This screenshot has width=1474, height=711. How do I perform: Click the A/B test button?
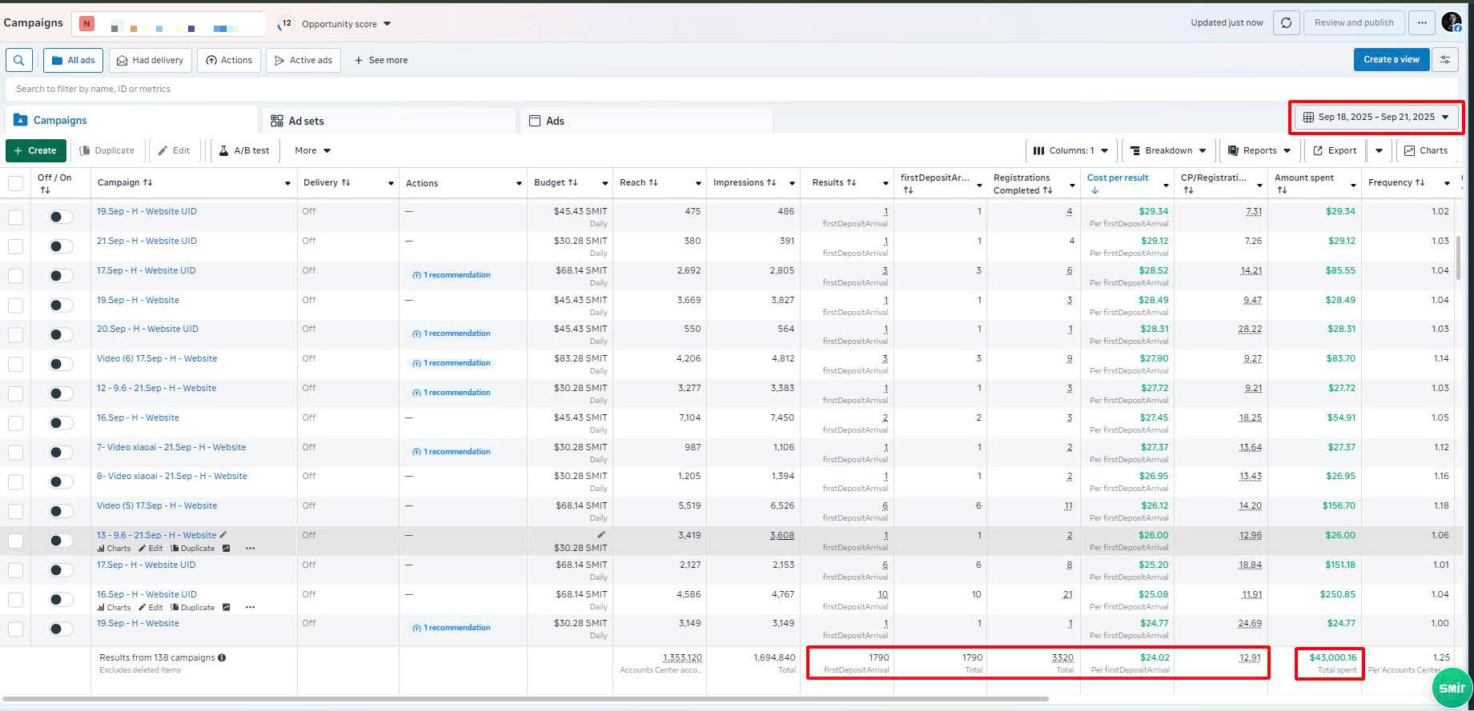244,150
